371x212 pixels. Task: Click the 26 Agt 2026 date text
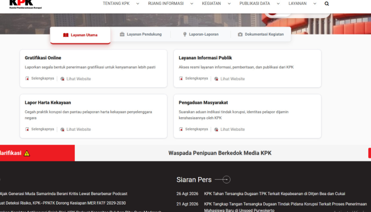coord(187,193)
